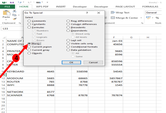The image size is (166, 113).
Task: Switch to the PAGE LAYOUT tab
Action: point(125,7)
